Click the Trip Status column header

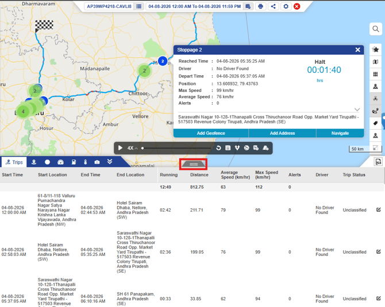tap(354, 175)
